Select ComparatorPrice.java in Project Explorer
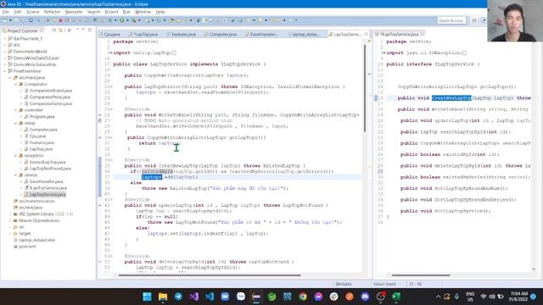 coord(50,97)
